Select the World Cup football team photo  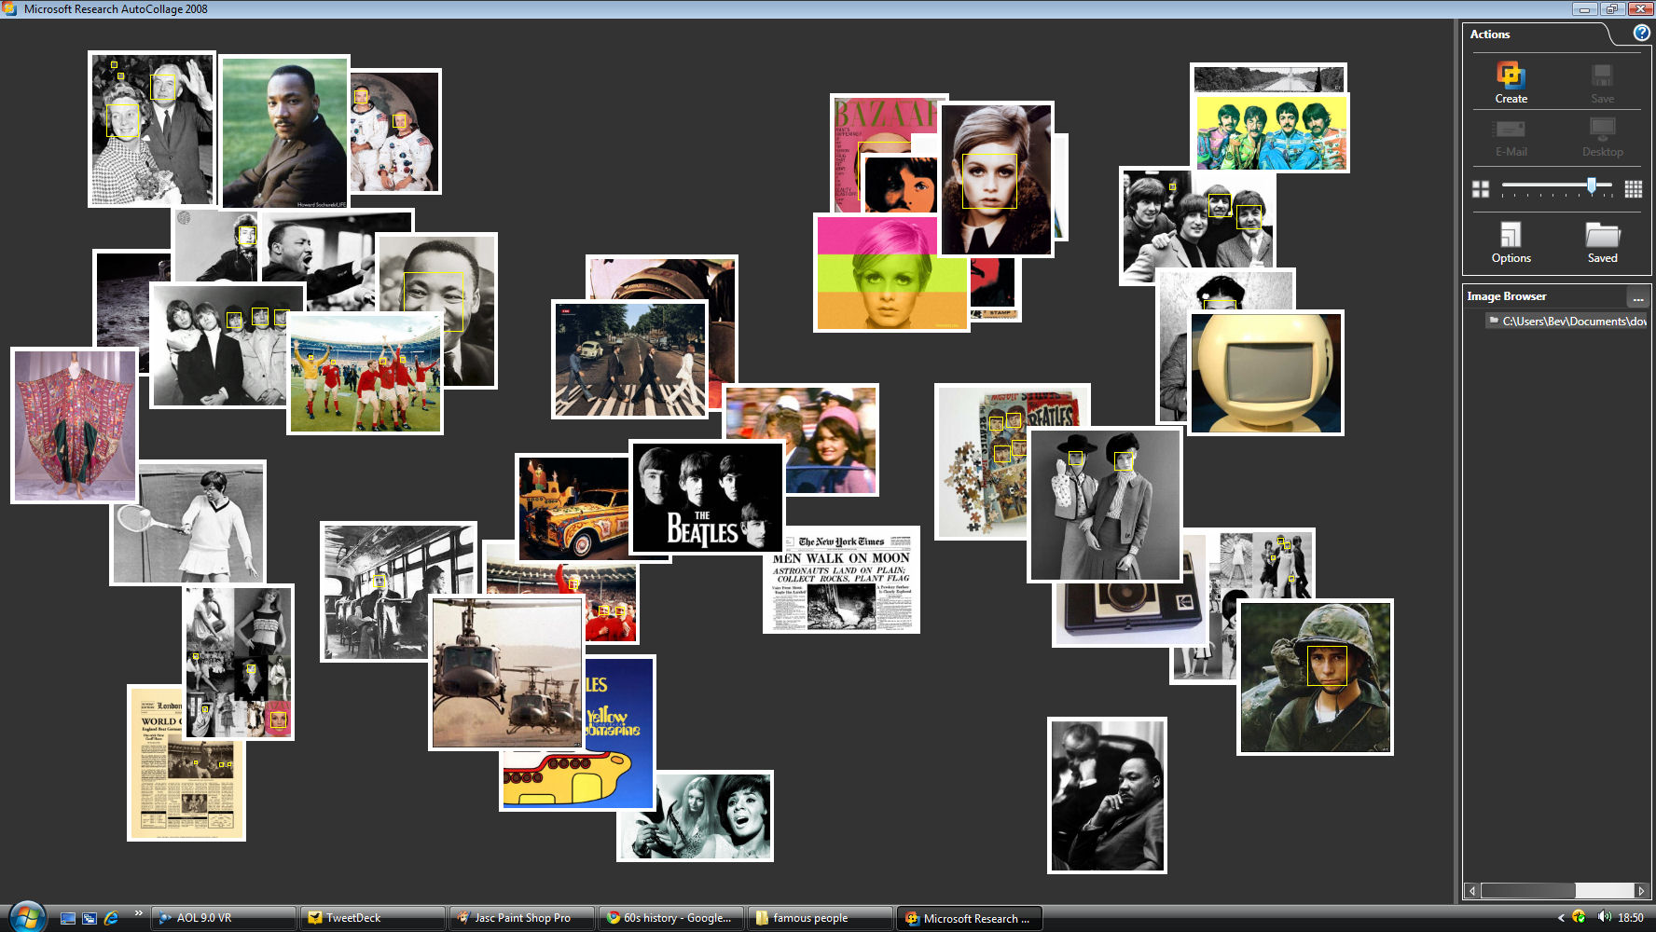365,373
